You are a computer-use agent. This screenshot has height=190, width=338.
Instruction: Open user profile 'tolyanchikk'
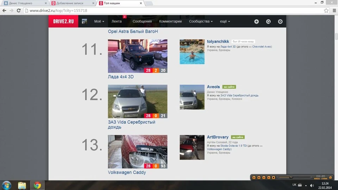pyautogui.click(x=218, y=42)
